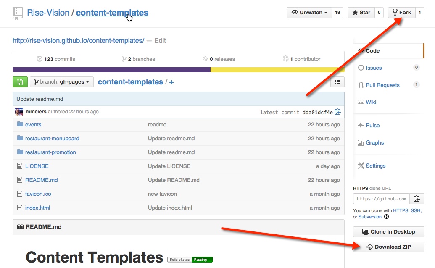
Task: Open the Rise-Vision owner link
Action: coord(48,13)
